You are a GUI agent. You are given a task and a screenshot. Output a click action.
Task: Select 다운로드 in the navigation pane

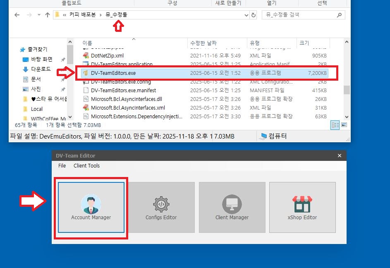coord(41,69)
